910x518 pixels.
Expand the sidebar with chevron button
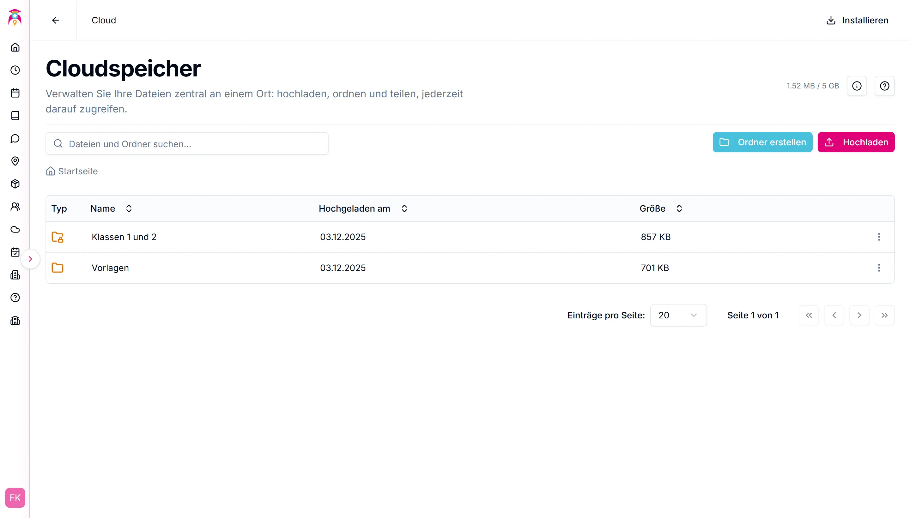[30, 259]
